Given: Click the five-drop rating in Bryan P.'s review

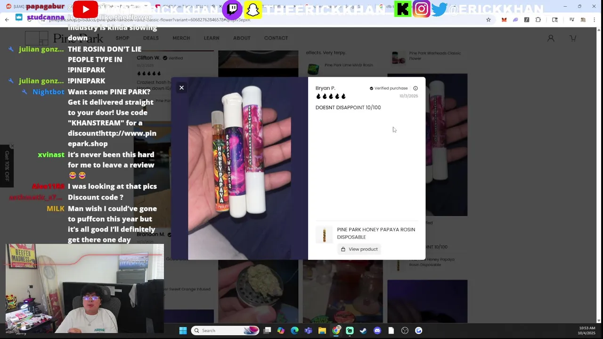Looking at the screenshot, I should point(331,97).
